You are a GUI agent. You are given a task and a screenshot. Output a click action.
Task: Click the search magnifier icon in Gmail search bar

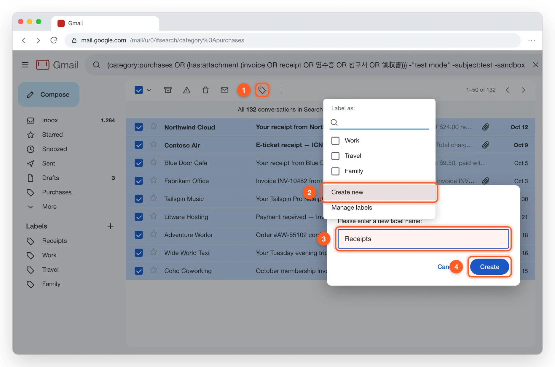pos(97,65)
